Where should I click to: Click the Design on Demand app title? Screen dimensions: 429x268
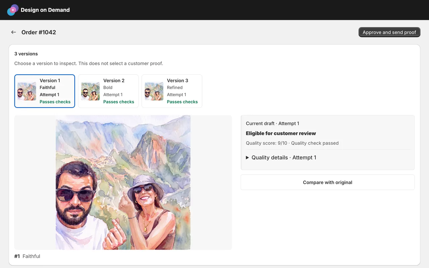tap(45, 10)
